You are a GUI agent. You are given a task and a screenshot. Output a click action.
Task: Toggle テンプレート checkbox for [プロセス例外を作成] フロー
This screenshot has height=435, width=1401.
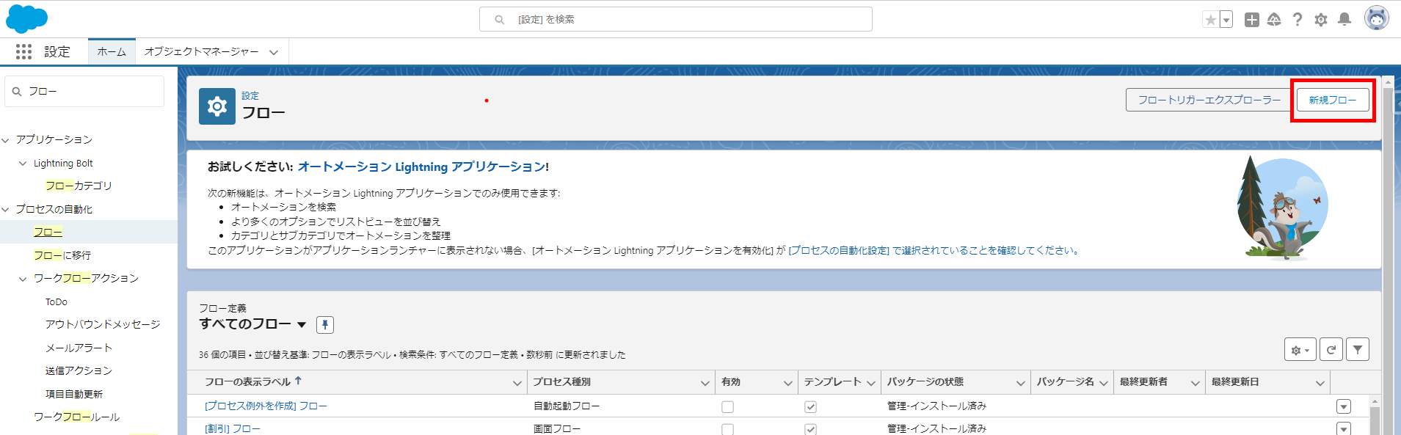point(810,406)
